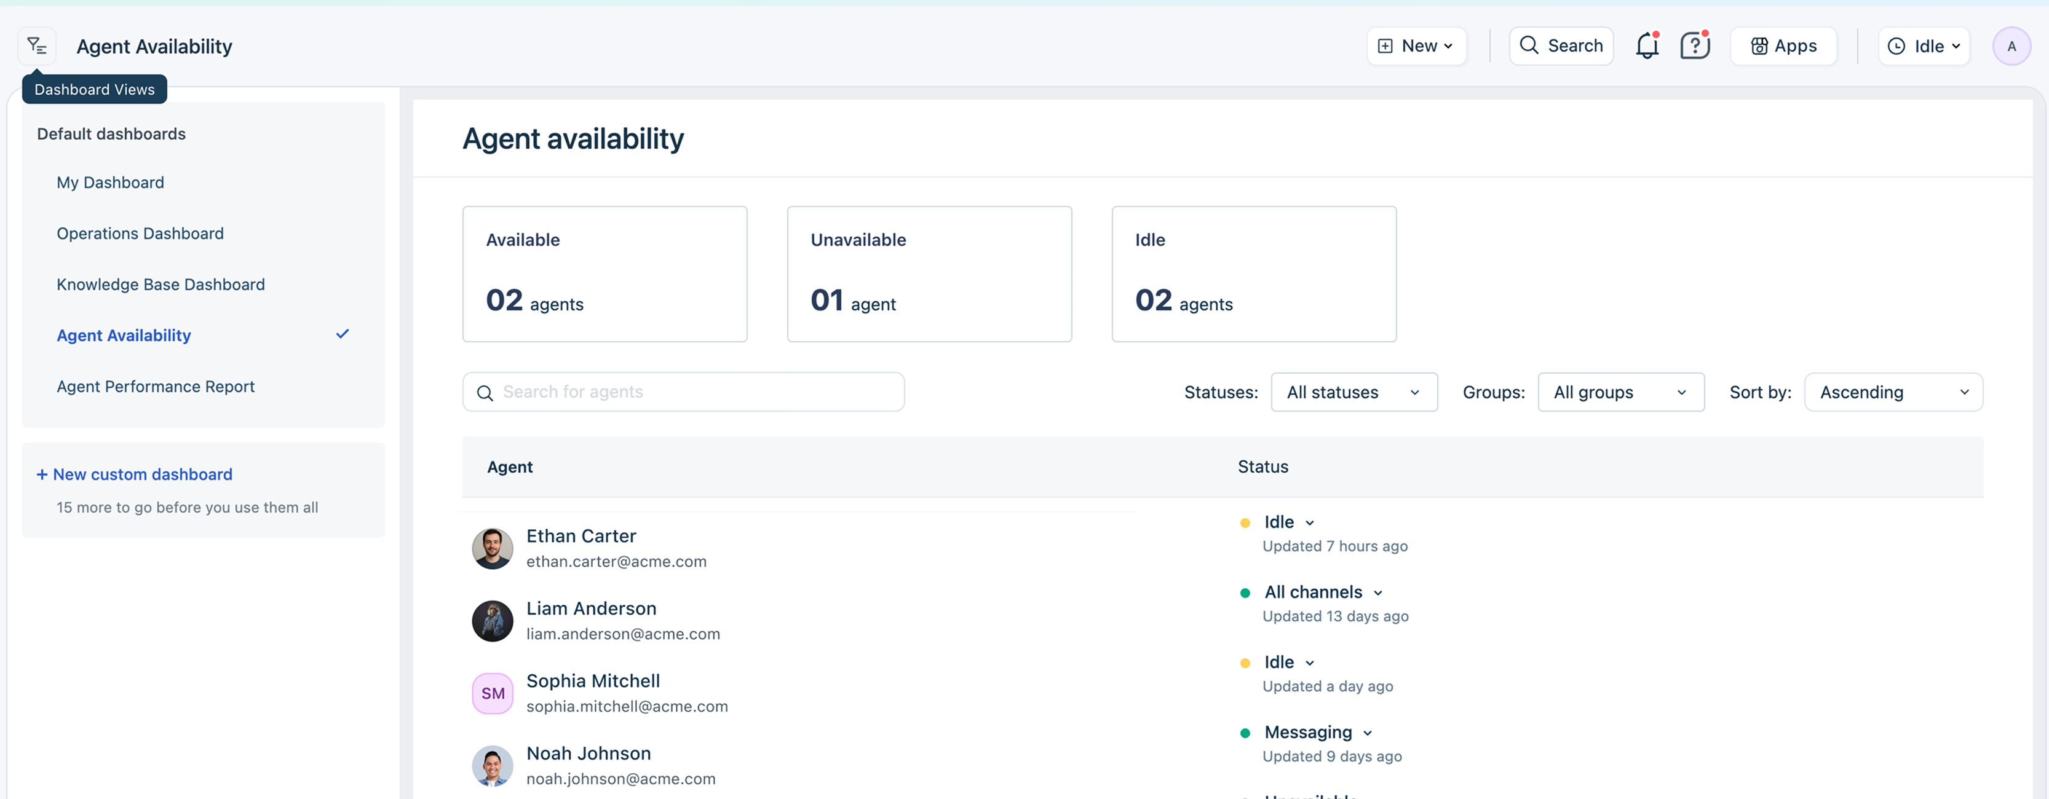2049x799 pixels.
Task: Select Agent Performance Report view
Action: tap(155, 387)
